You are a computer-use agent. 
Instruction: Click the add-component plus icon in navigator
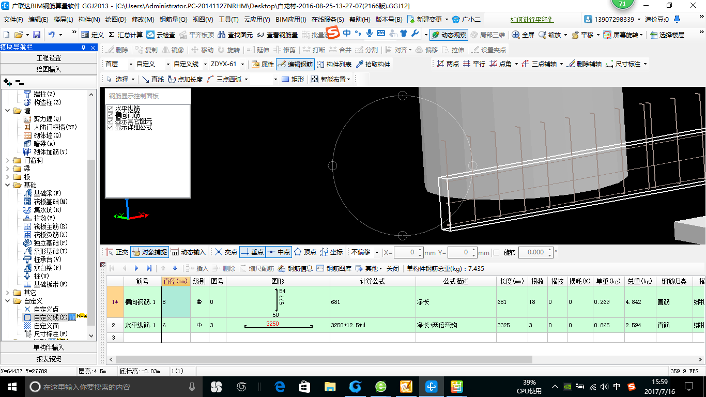point(7,82)
